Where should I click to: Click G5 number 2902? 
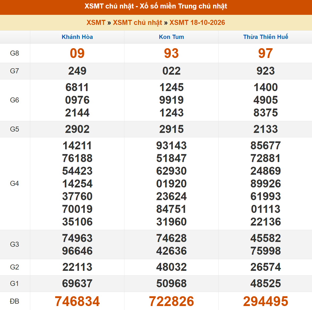click(77, 129)
